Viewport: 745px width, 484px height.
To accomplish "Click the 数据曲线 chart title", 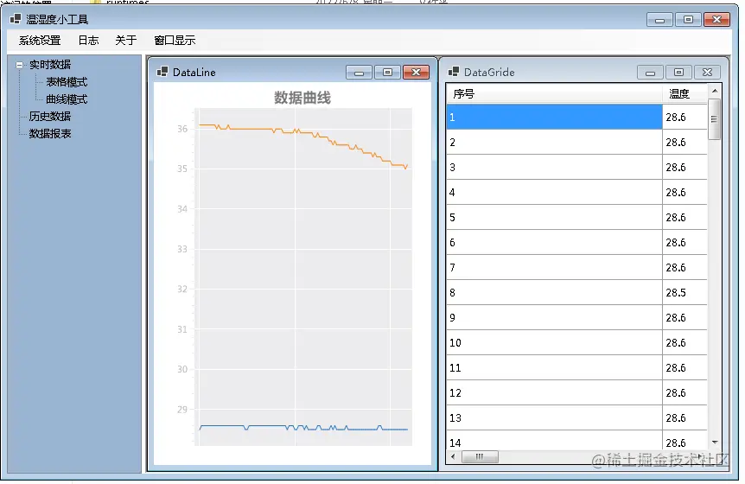I will click(x=302, y=98).
